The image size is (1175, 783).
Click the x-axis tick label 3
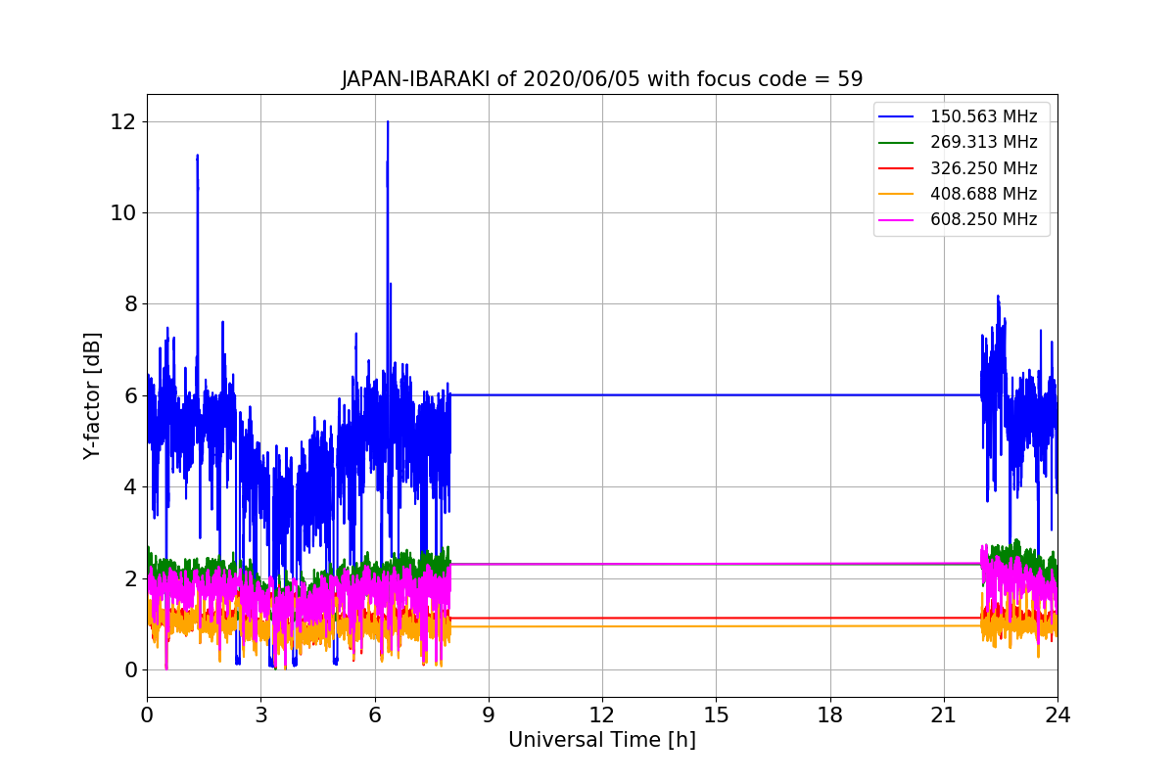(x=260, y=715)
